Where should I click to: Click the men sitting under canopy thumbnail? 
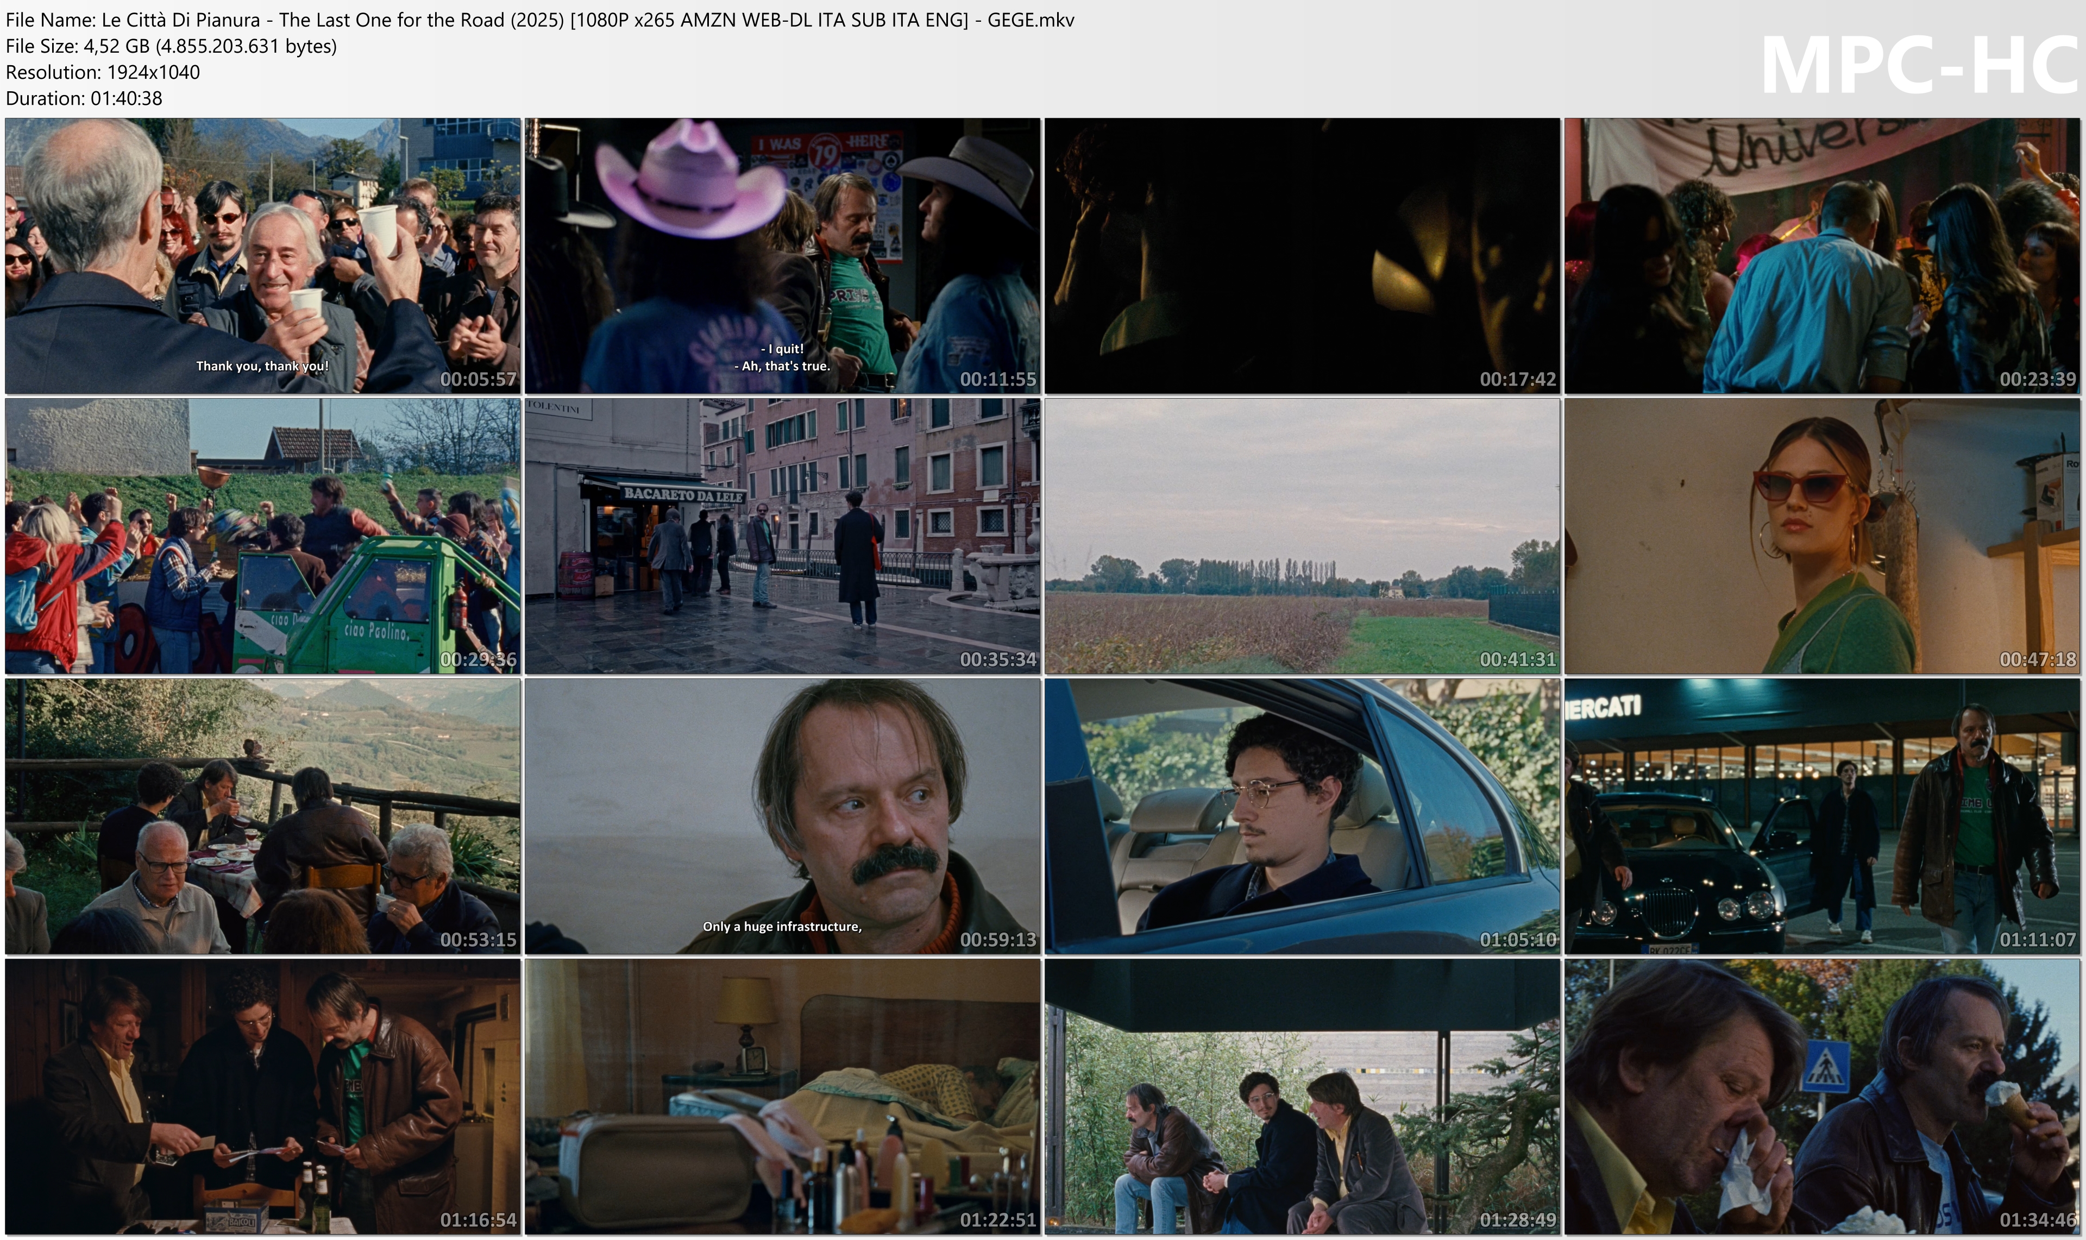pos(1302,1096)
